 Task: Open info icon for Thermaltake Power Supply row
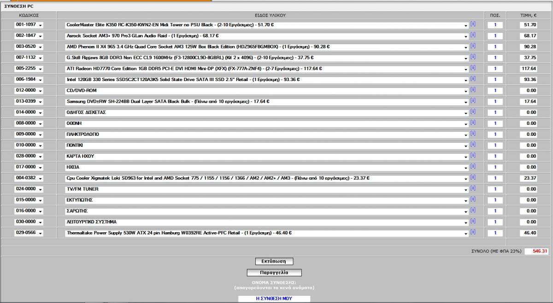coord(473,233)
